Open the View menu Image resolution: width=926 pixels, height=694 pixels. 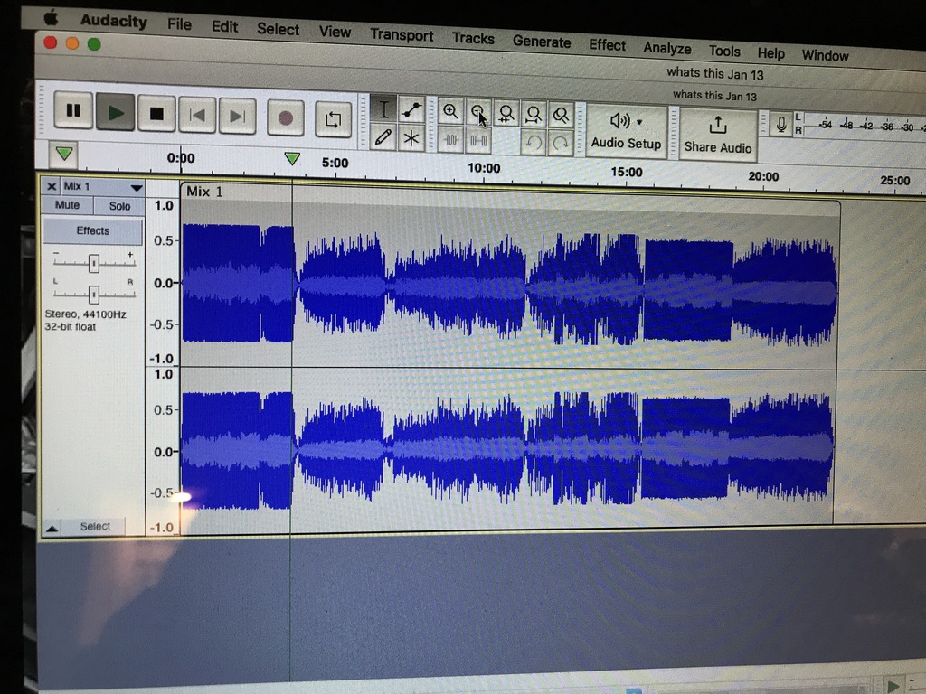tap(335, 32)
